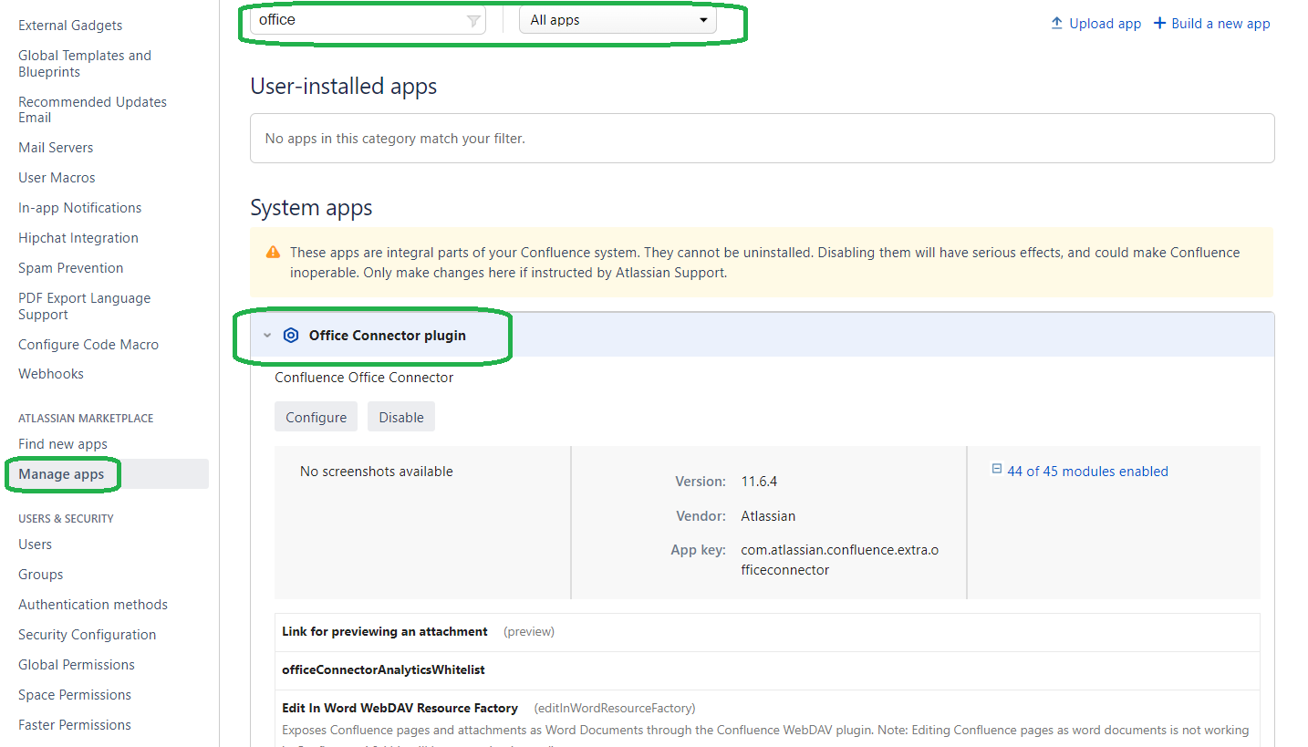Screen dimensions: 1308x747
Task: Go to the Users sidebar item
Action: pyautogui.click(x=35, y=545)
